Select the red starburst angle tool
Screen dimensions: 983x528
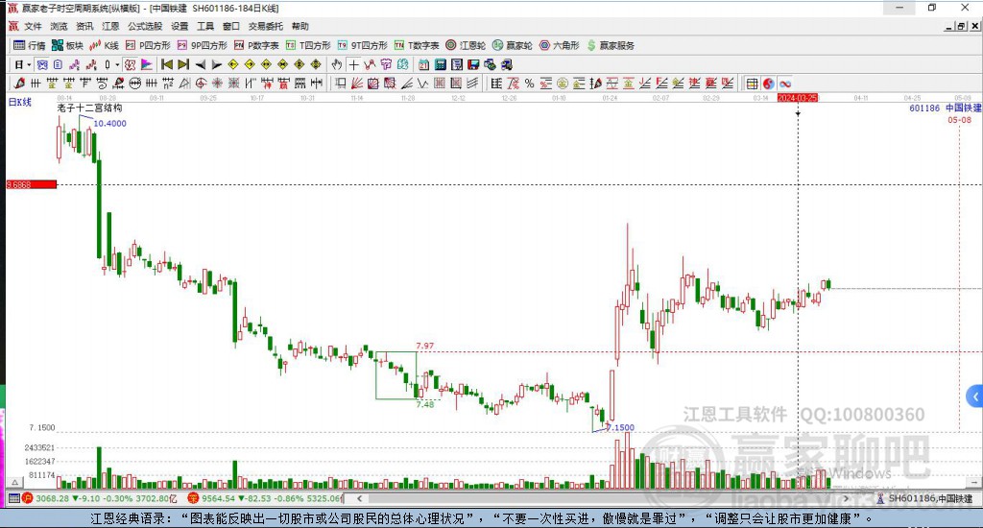(217, 84)
